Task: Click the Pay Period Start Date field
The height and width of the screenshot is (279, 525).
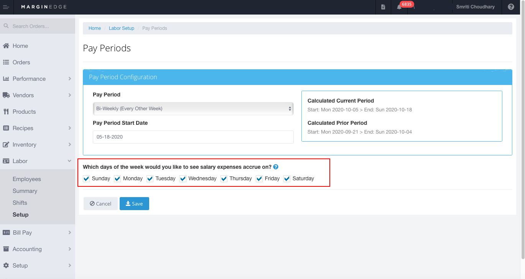Action: click(x=193, y=137)
